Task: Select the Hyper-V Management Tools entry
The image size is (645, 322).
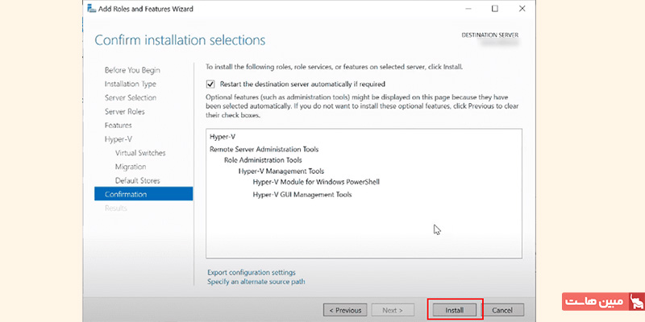Action: coord(281,171)
